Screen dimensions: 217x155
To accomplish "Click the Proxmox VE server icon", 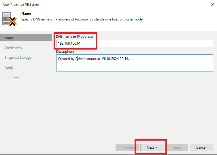I will [10, 19].
